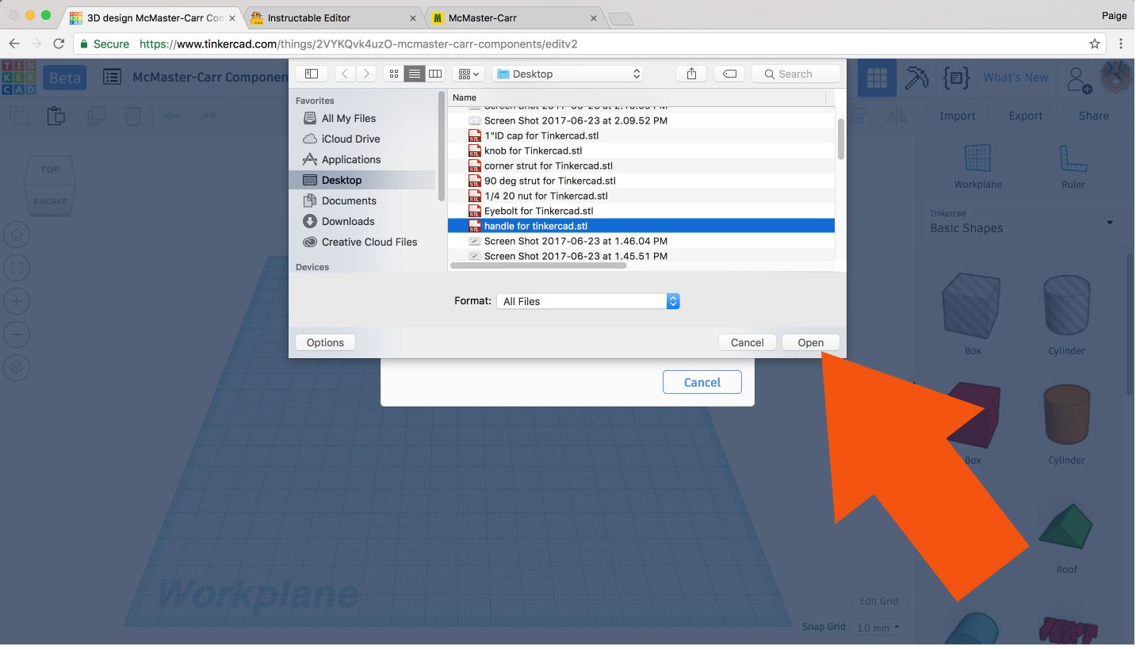The image size is (1136, 649).
Task: Click the browser back arrow
Action: coord(14,44)
